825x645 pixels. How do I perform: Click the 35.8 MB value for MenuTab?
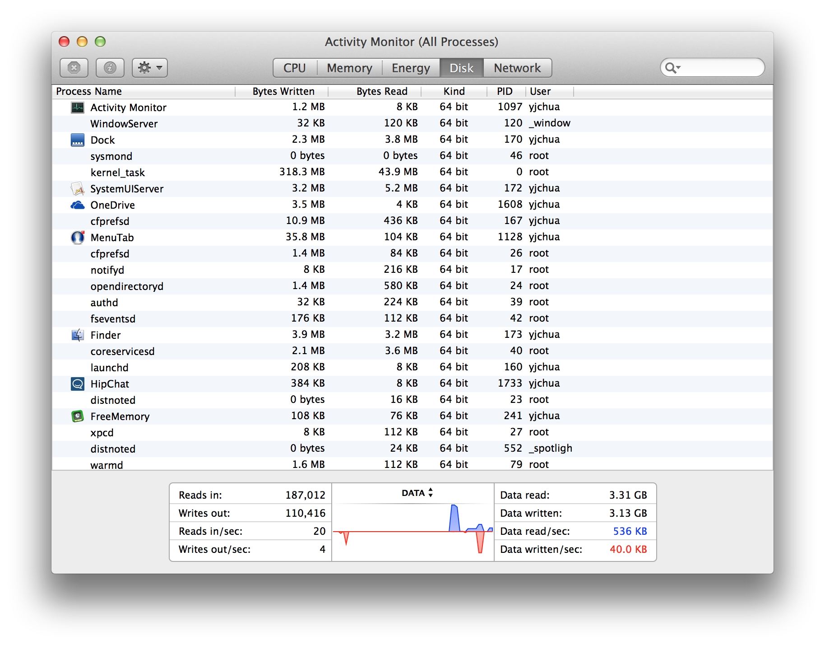pyautogui.click(x=305, y=237)
